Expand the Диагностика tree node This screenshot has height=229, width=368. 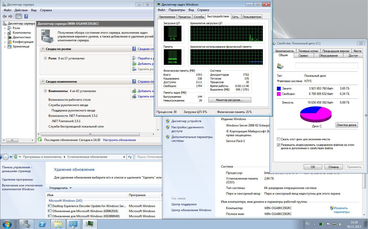(5, 37)
